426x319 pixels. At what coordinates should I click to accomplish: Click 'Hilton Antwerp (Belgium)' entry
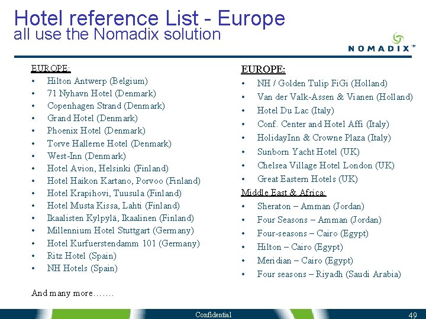97,81
